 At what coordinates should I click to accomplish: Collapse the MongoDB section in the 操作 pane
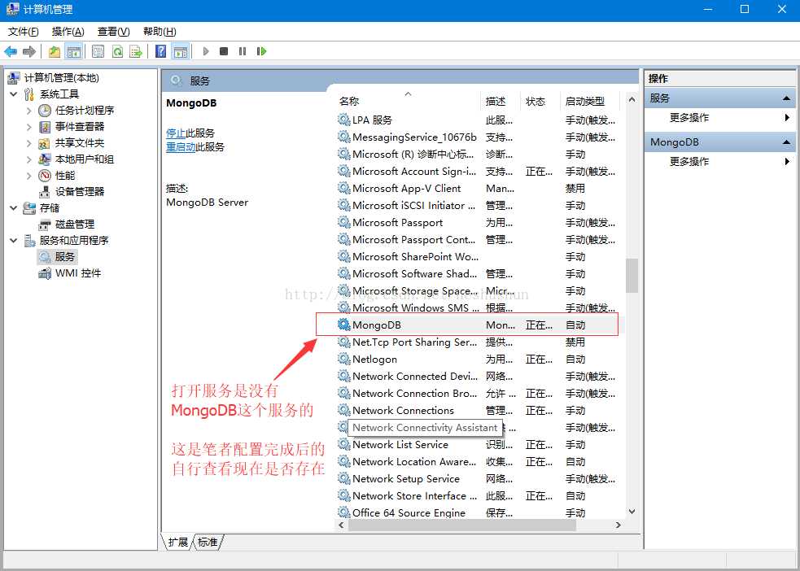786,143
